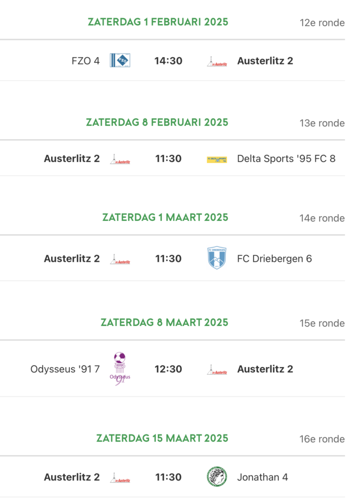The image size is (351, 504).
Task: Click the FZO club logo
Action: click(119, 61)
